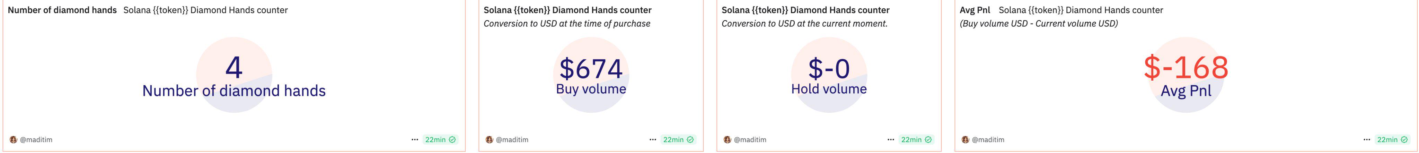The image size is (1419, 153).
Task: Click the maditim avatar in the Avg Pnl panel
Action: coord(965,140)
